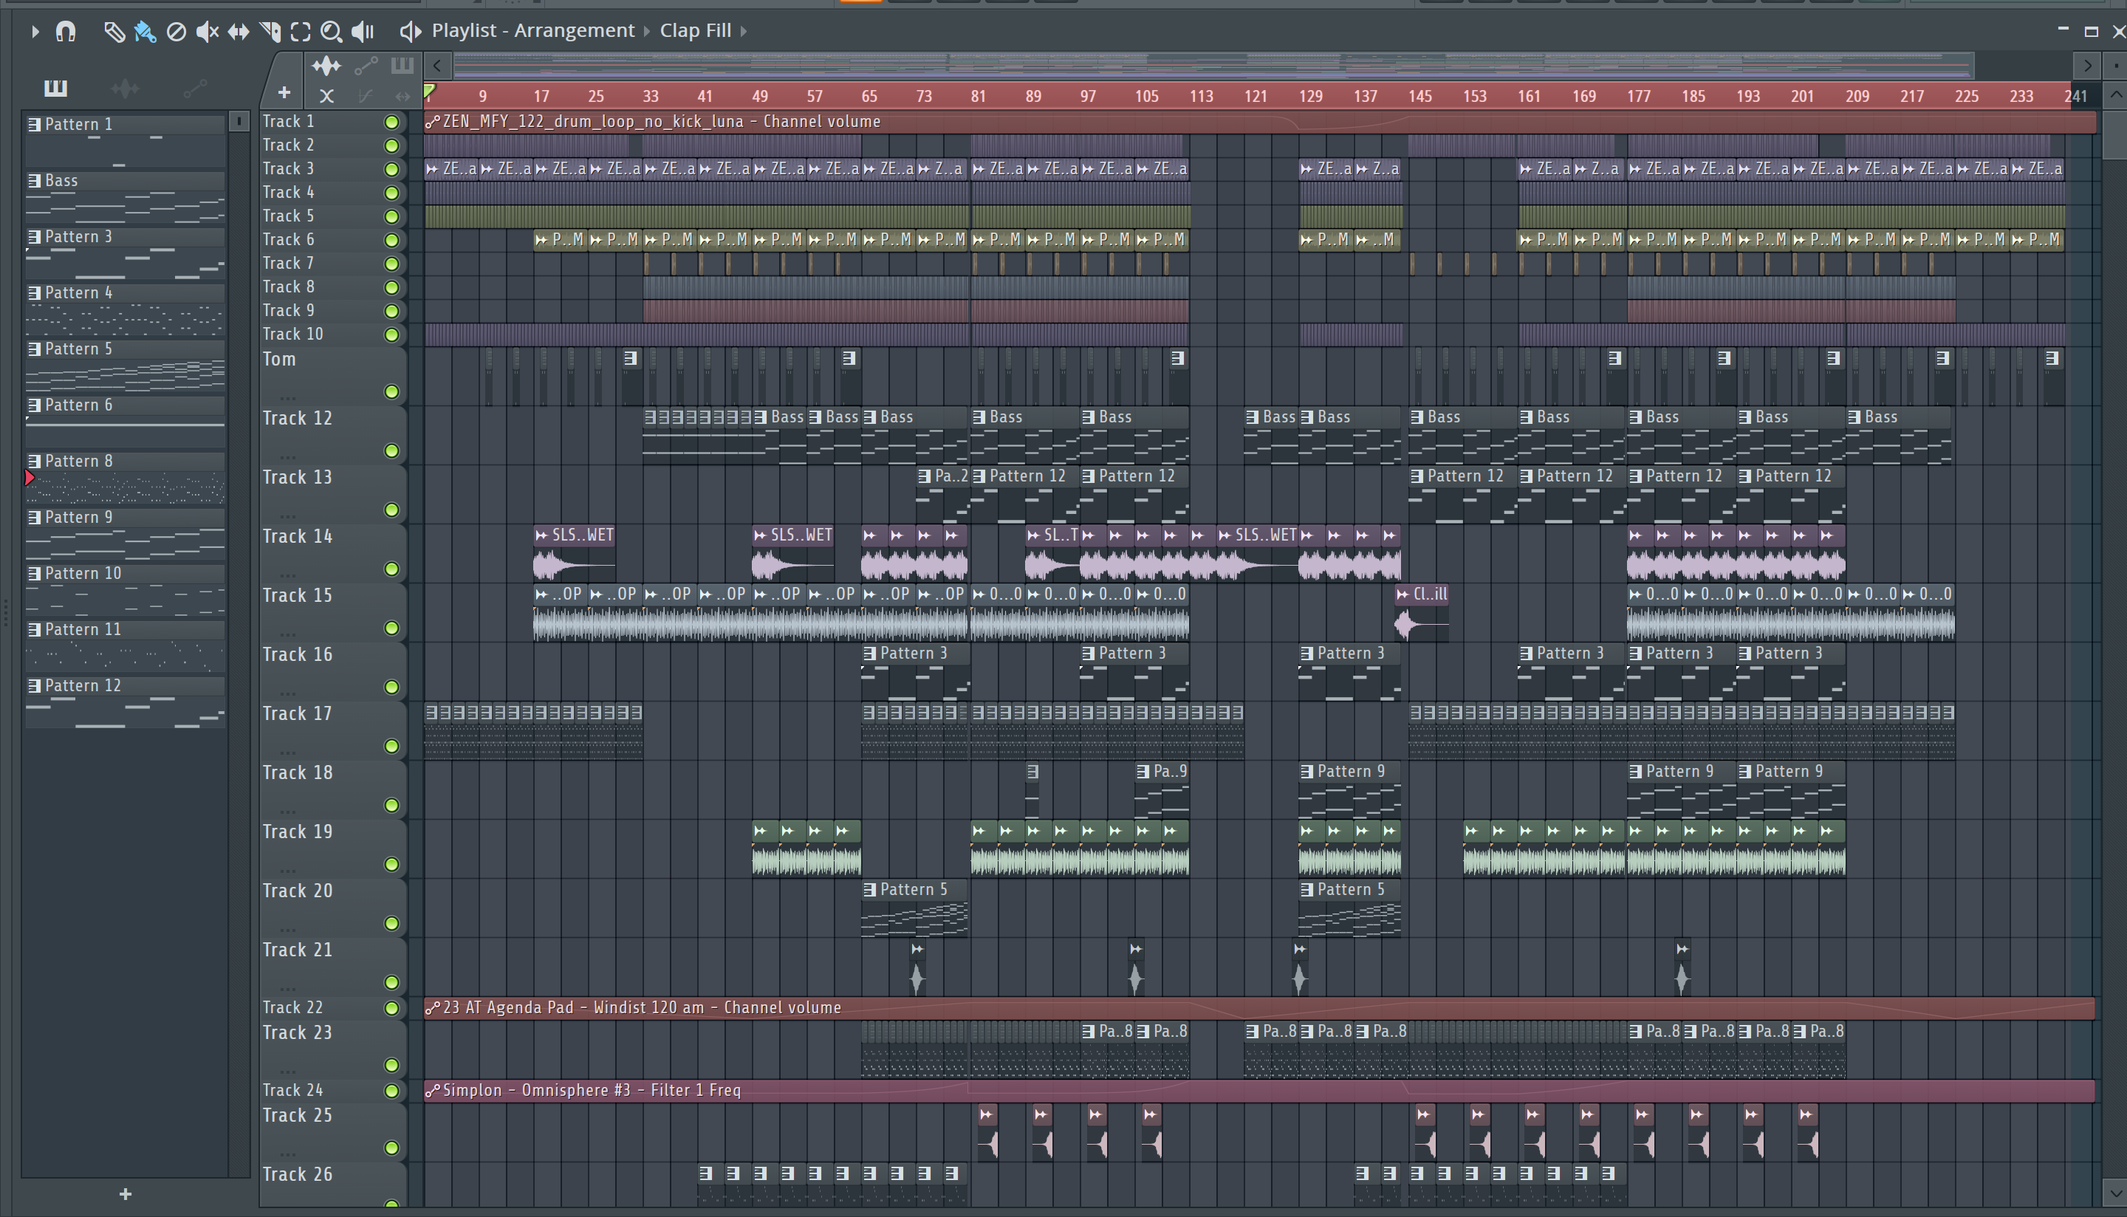Viewport: 2127px width, 1217px height.
Task: Mute Track 1 using green LED
Action: (391, 122)
